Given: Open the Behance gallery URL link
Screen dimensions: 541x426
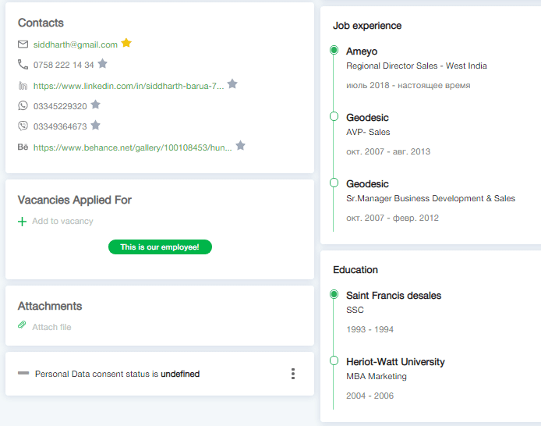Looking at the screenshot, I should coord(133,147).
